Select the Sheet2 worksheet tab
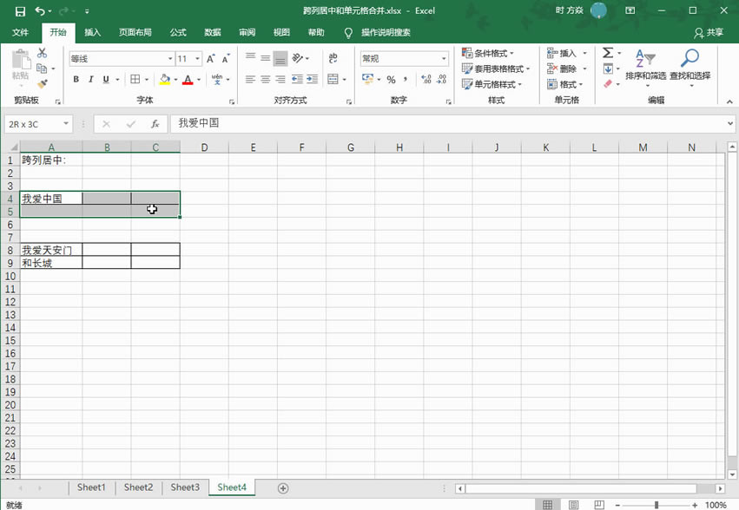This screenshot has height=510, width=739. point(138,487)
